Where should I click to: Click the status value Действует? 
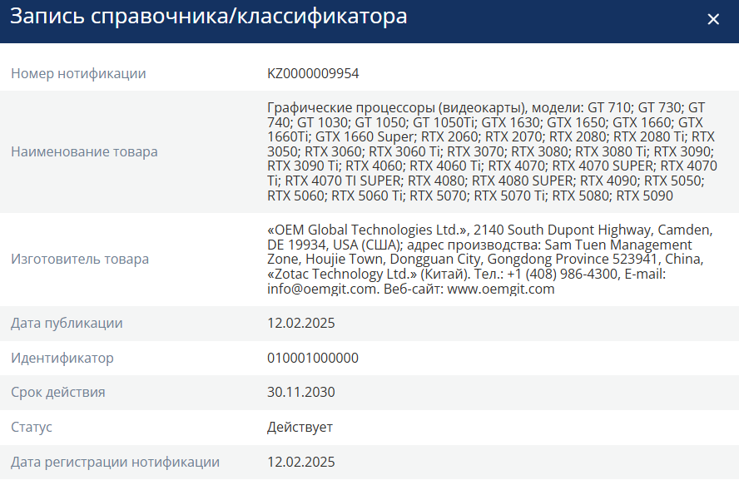click(300, 428)
